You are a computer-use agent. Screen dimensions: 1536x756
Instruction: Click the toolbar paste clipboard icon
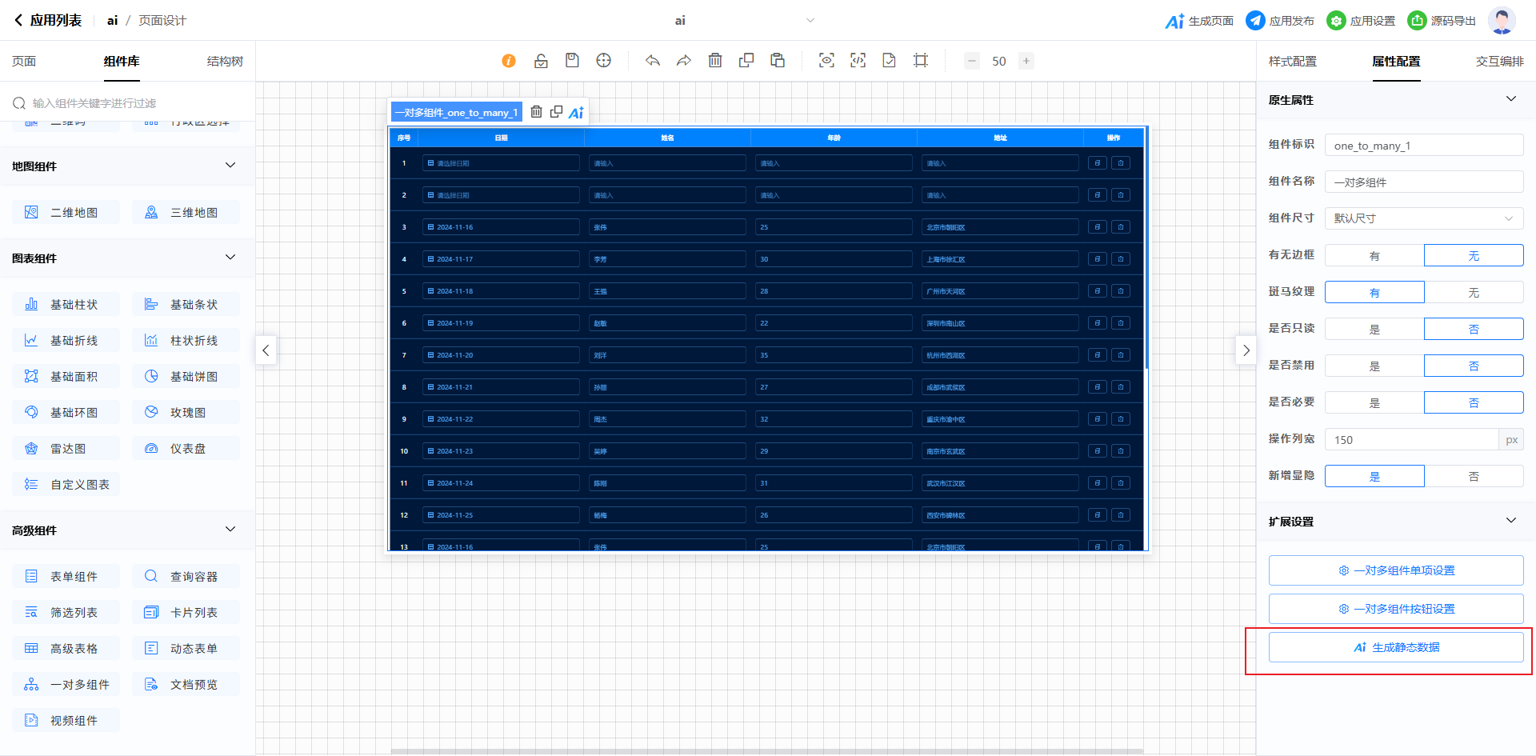(777, 61)
